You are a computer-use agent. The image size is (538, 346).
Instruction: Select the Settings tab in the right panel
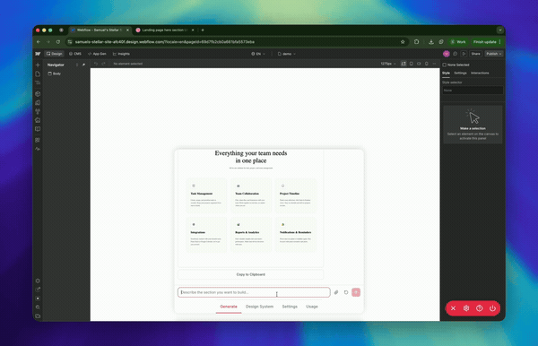pos(460,73)
